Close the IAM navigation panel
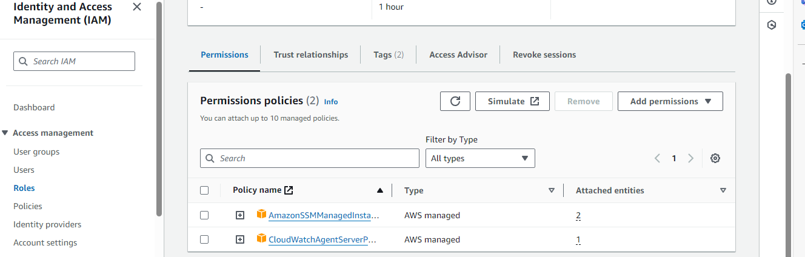The height and width of the screenshot is (257, 805). pos(137,7)
